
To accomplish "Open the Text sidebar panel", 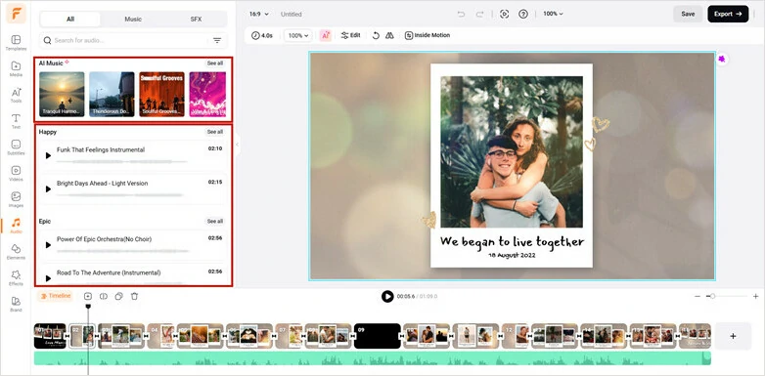I will click(16, 121).
